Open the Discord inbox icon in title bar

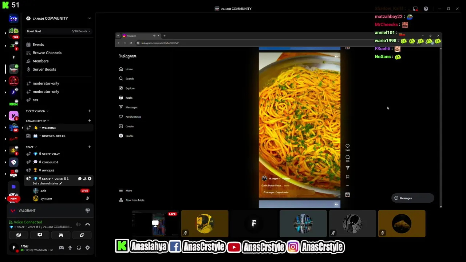pyautogui.click(x=415, y=9)
